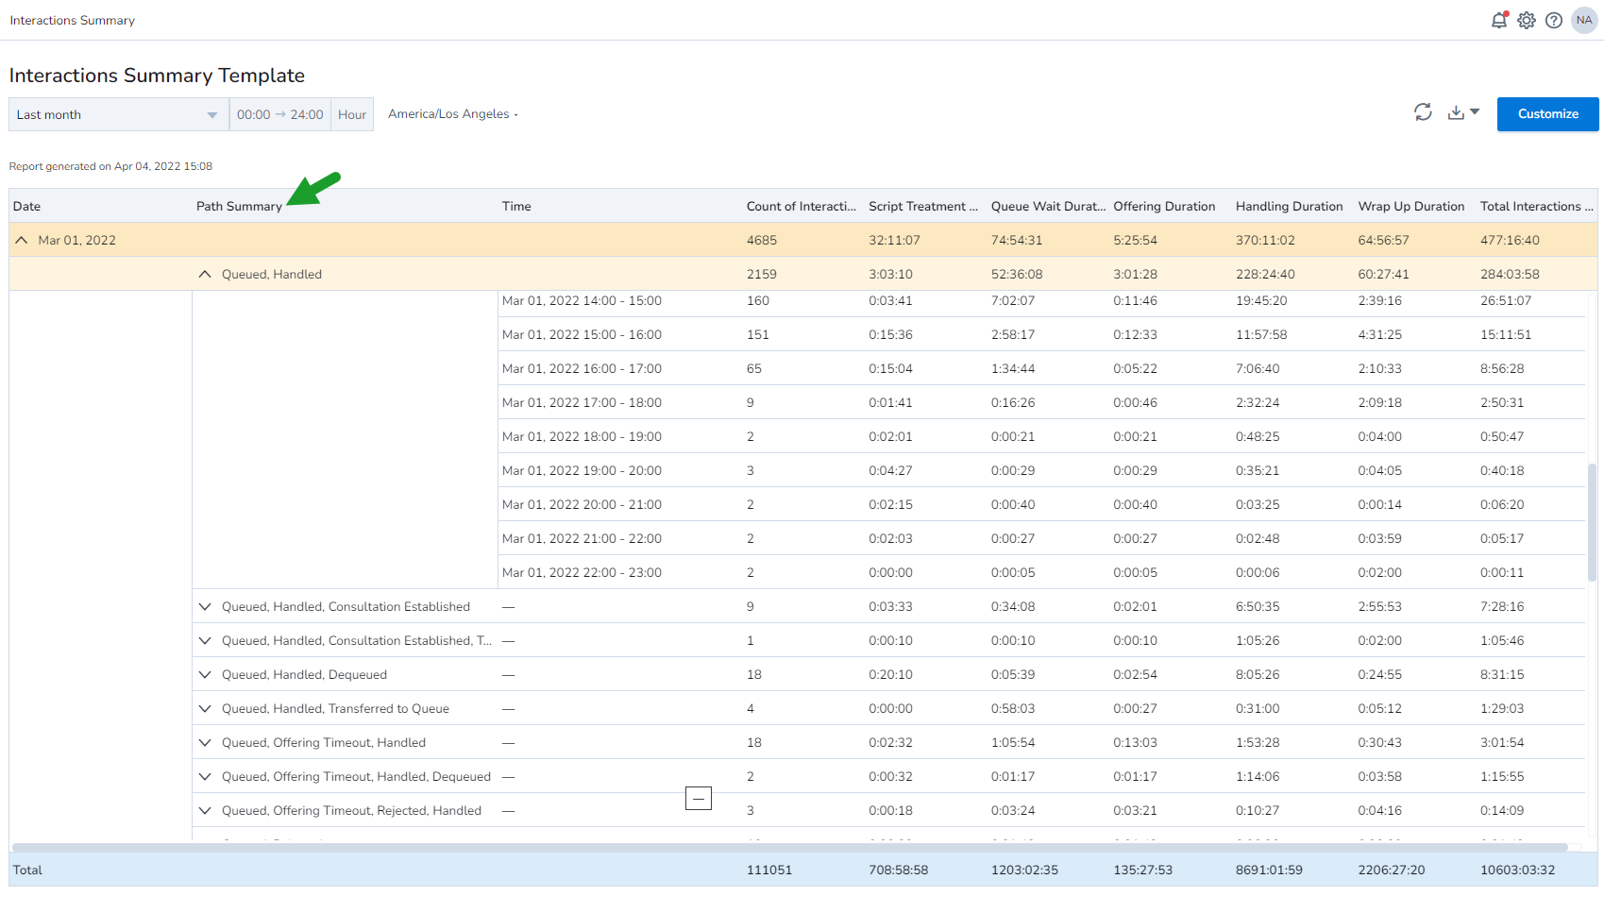Click the Path Summary column header
Screen dimensions: 1604x913
(239, 206)
